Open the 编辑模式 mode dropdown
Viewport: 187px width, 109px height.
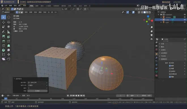coord(8,12)
